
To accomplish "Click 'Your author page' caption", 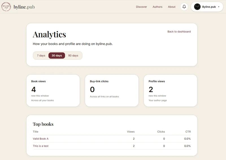I will click(158, 100).
